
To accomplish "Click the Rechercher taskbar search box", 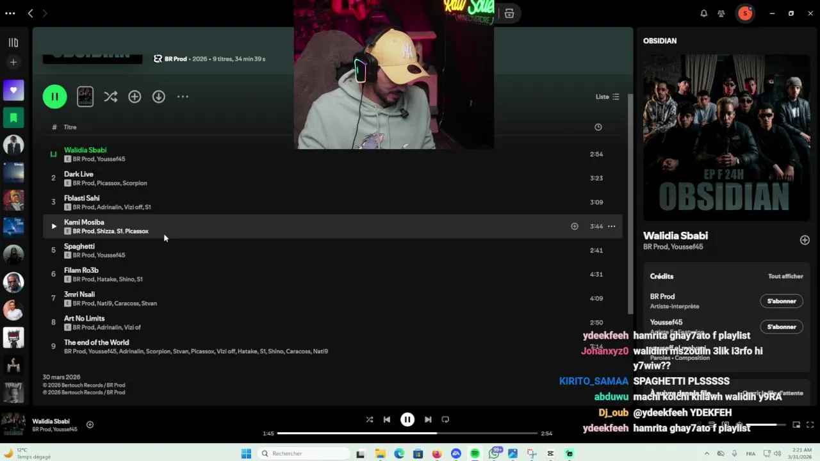I will tap(304, 453).
